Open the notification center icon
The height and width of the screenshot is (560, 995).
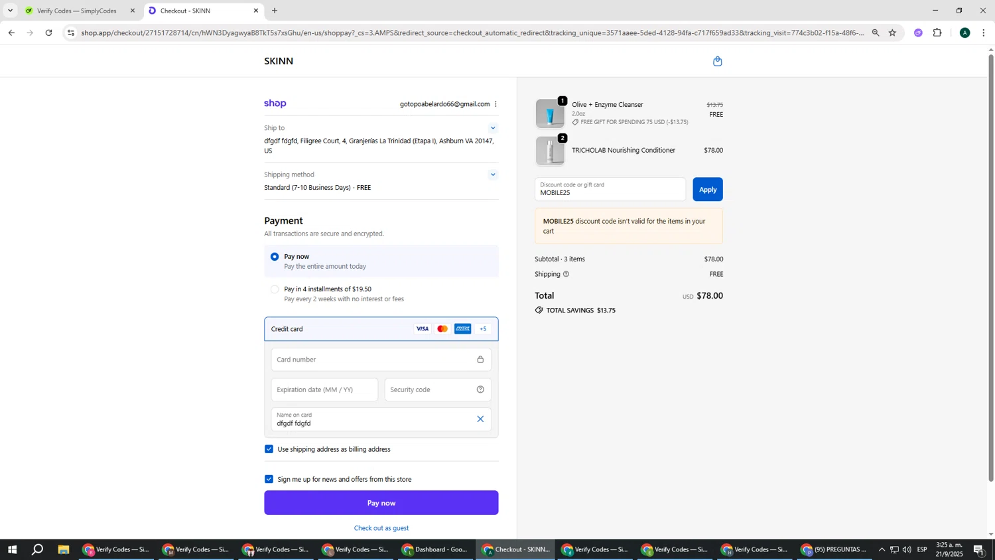point(978,549)
